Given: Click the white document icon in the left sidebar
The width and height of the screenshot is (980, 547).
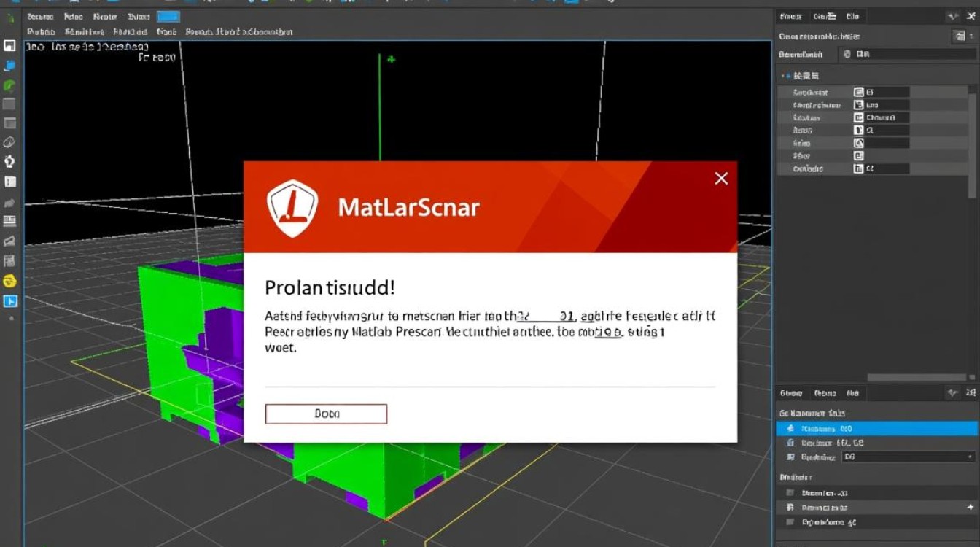Looking at the screenshot, I should 9,182.
